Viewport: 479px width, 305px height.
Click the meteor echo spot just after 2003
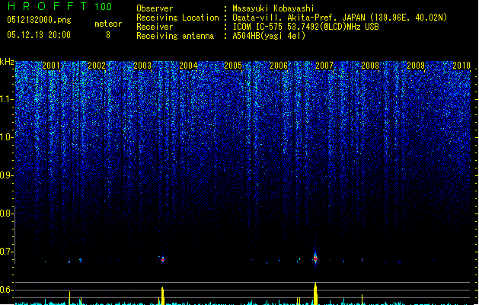(163, 259)
